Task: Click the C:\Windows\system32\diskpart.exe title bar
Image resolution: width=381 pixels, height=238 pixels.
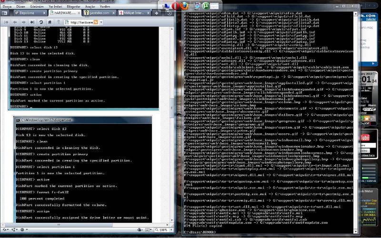Action: [82, 120]
